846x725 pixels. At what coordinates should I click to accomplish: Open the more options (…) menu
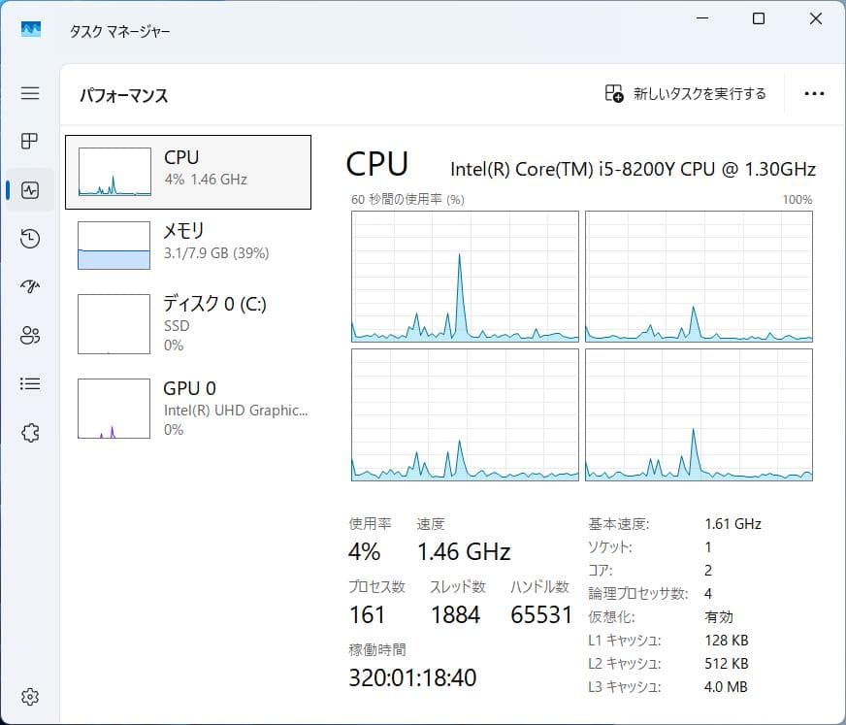pyautogui.click(x=813, y=93)
